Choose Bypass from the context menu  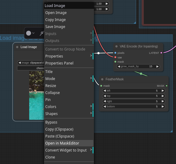pos(69,122)
